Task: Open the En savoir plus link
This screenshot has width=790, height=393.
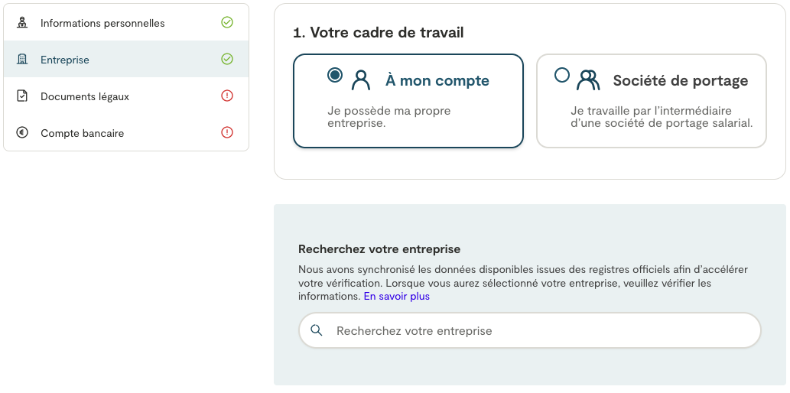Action: point(396,296)
